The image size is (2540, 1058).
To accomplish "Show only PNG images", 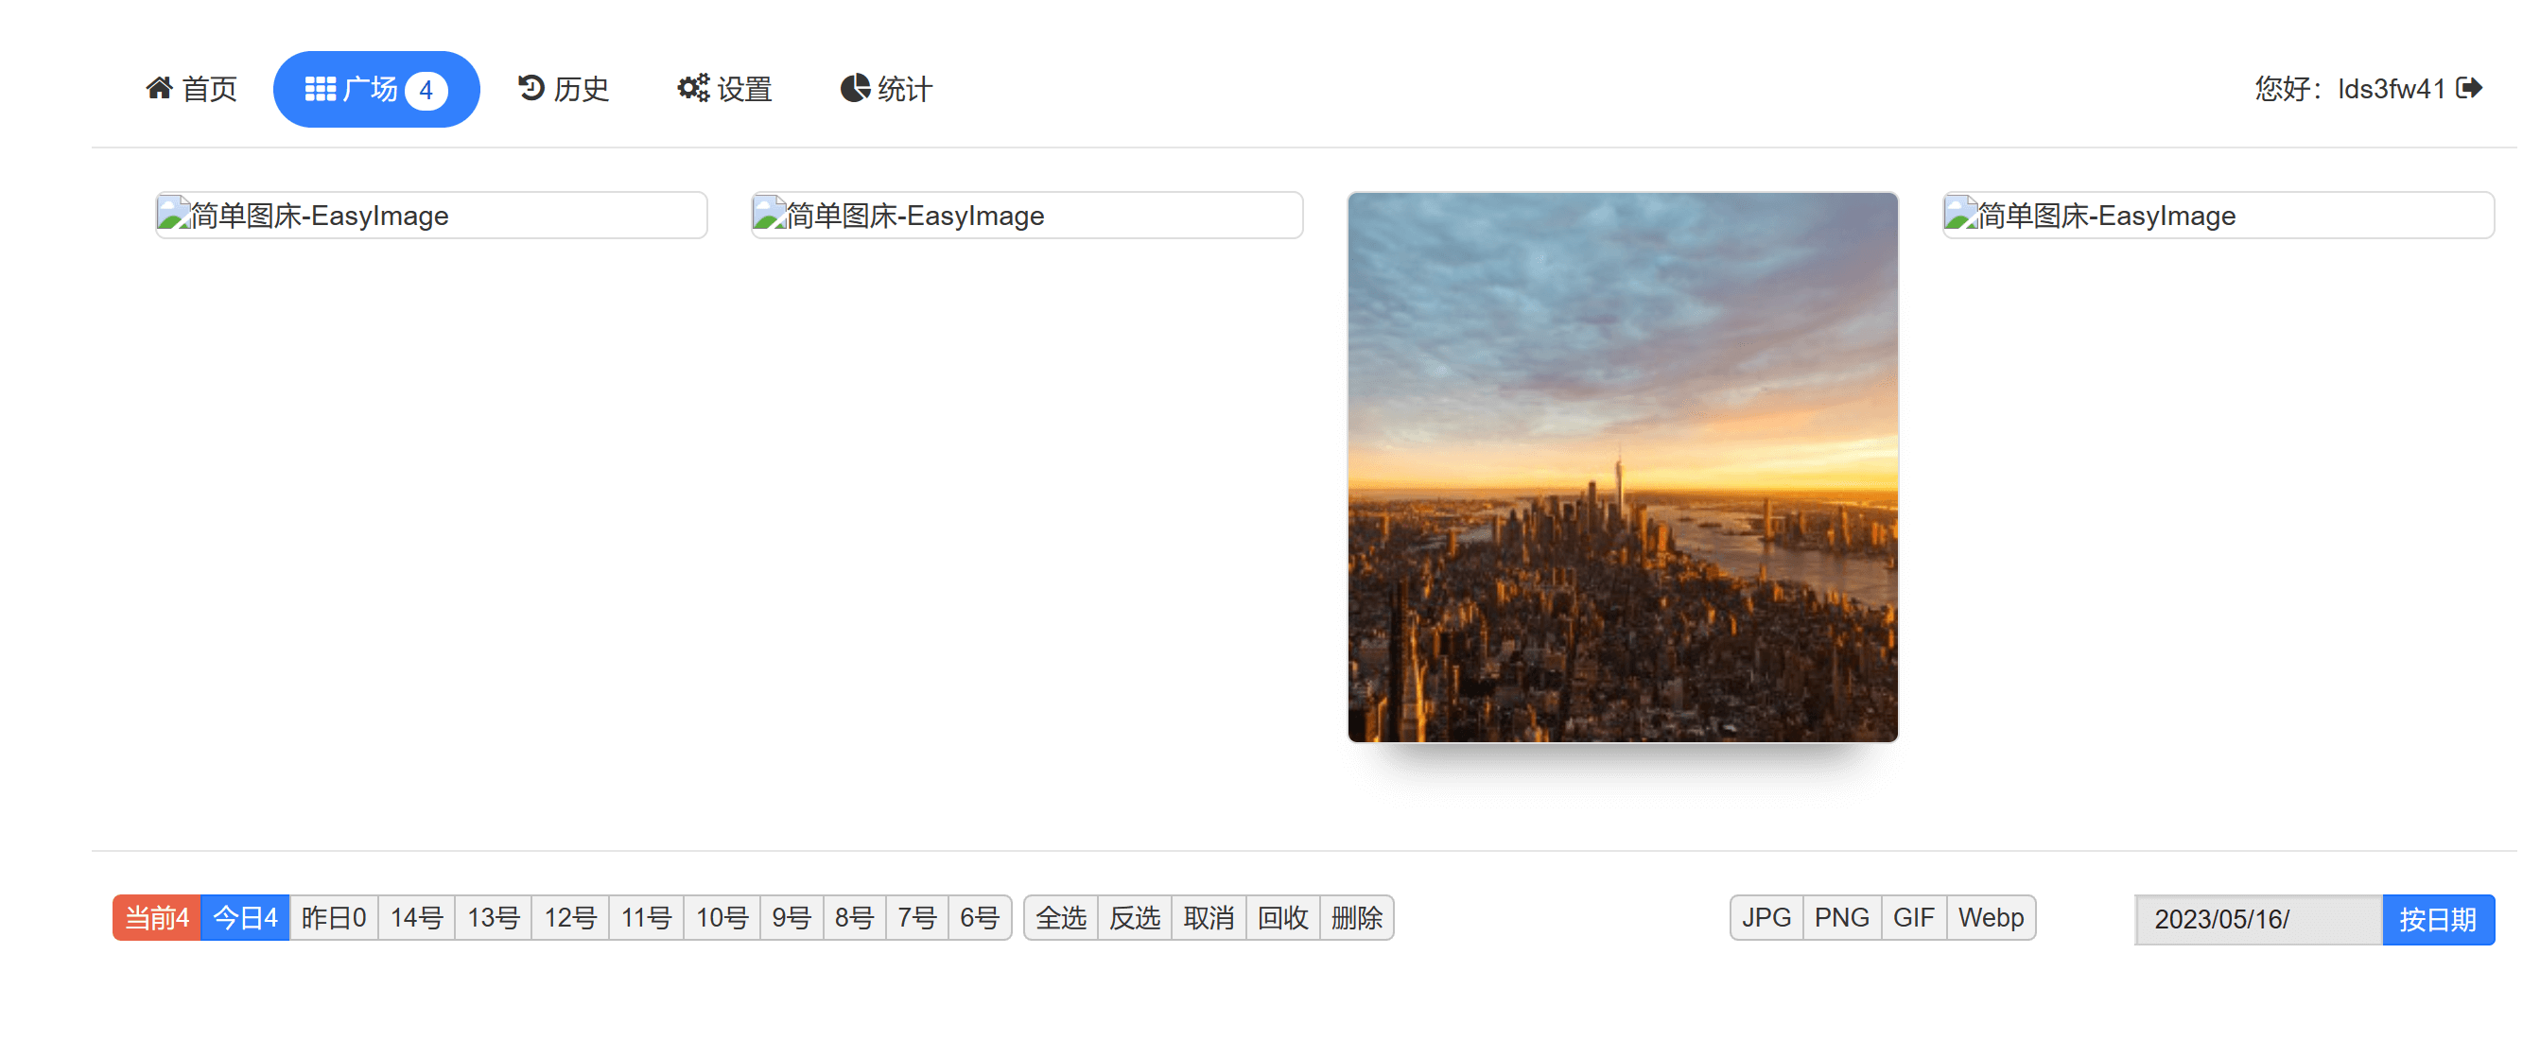I will click(x=1841, y=917).
